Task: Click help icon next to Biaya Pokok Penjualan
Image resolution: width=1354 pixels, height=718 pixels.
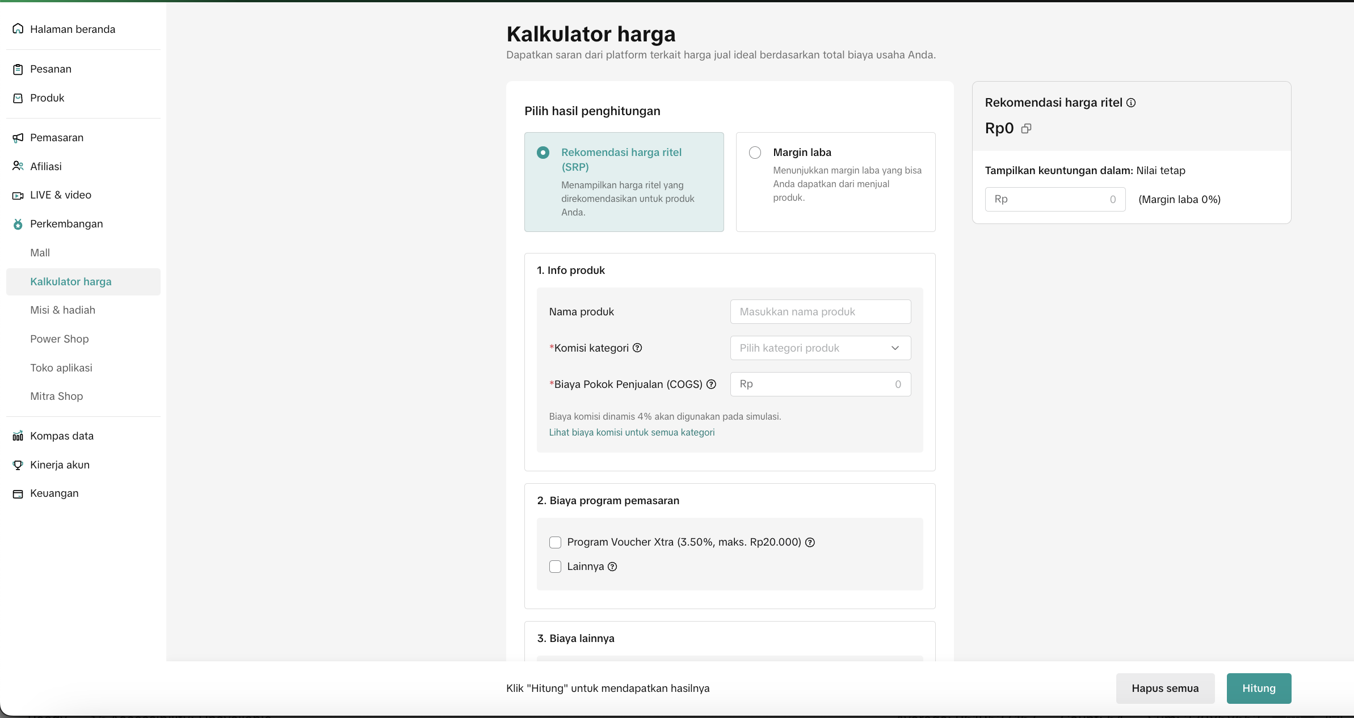Action: click(711, 384)
